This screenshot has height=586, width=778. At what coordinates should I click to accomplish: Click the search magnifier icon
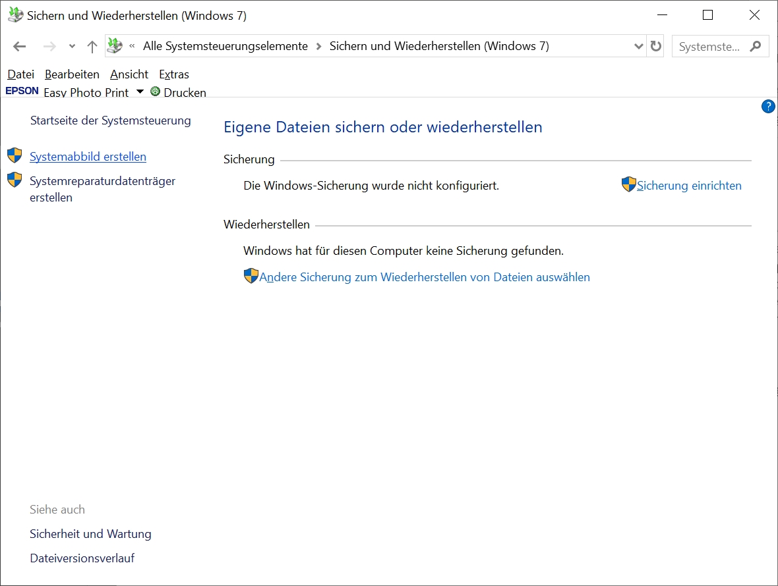[x=756, y=46]
